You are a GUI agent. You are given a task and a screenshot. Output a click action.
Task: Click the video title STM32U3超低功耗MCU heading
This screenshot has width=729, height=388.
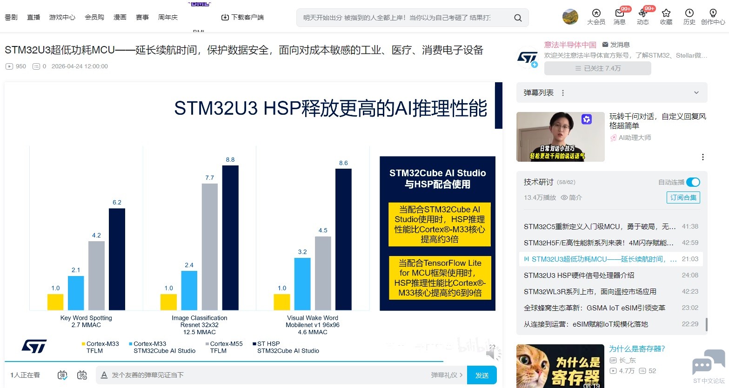click(x=244, y=50)
